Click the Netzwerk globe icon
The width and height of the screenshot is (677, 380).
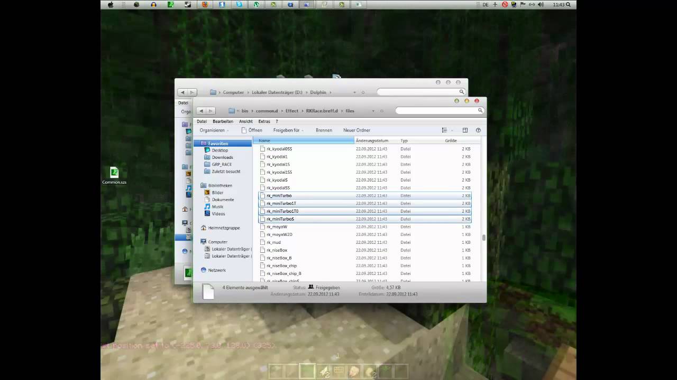204,270
